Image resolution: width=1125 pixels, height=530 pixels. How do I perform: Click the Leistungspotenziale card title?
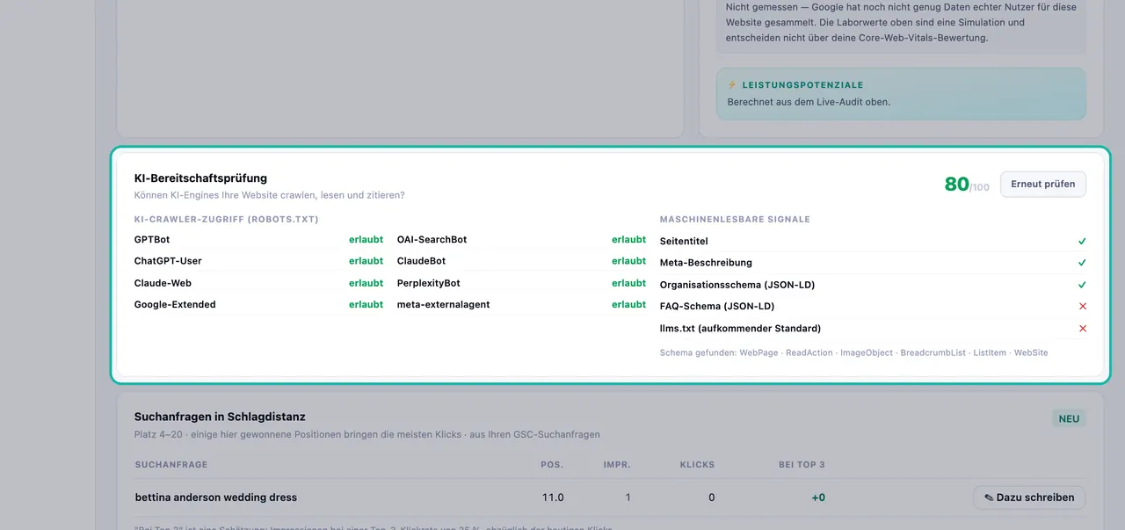pos(802,85)
